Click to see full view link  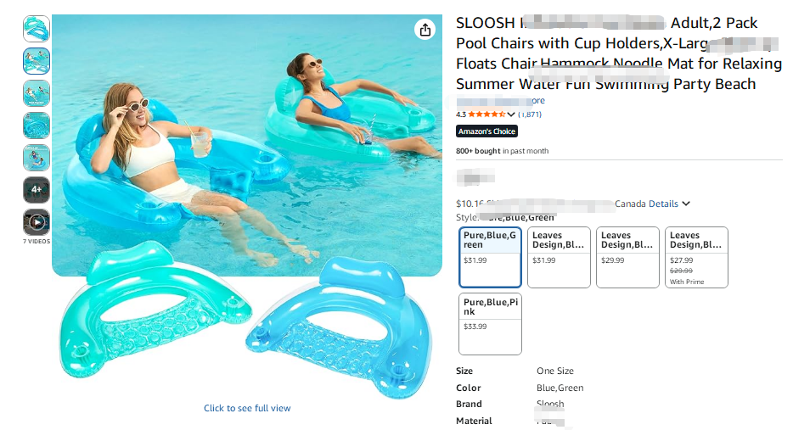coord(247,408)
